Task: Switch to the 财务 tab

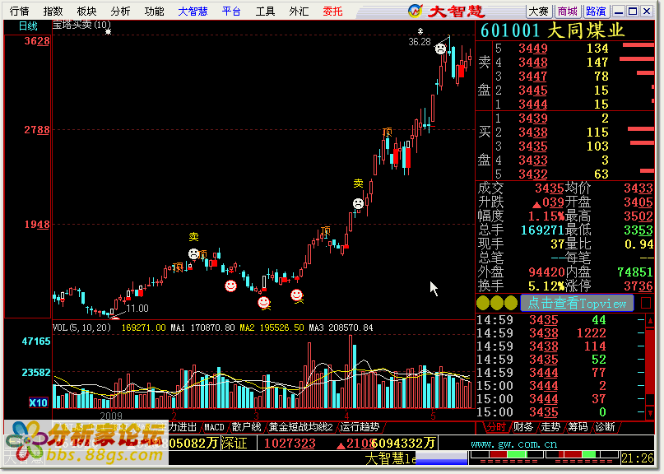Action: (x=523, y=427)
